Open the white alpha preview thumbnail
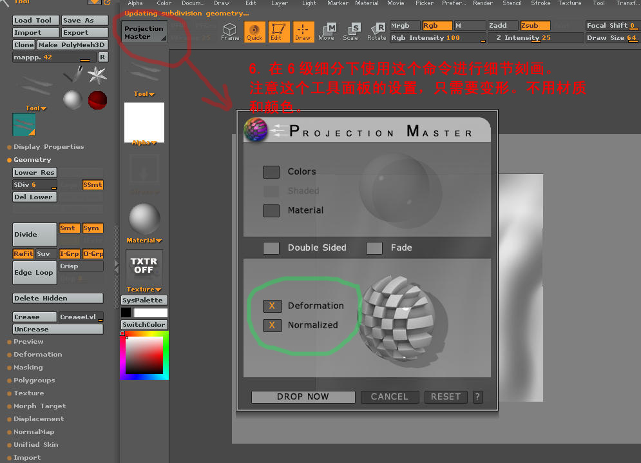 click(144, 123)
